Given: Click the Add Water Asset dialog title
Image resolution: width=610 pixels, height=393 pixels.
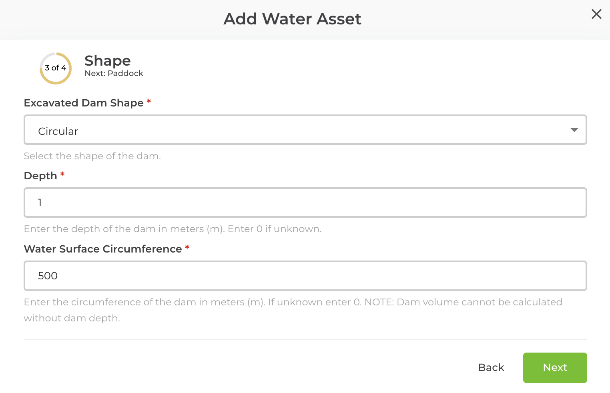Looking at the screenshot, I should [292, 18].
